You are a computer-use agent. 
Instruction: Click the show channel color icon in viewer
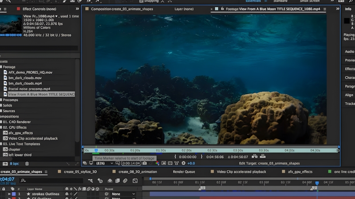157,163
